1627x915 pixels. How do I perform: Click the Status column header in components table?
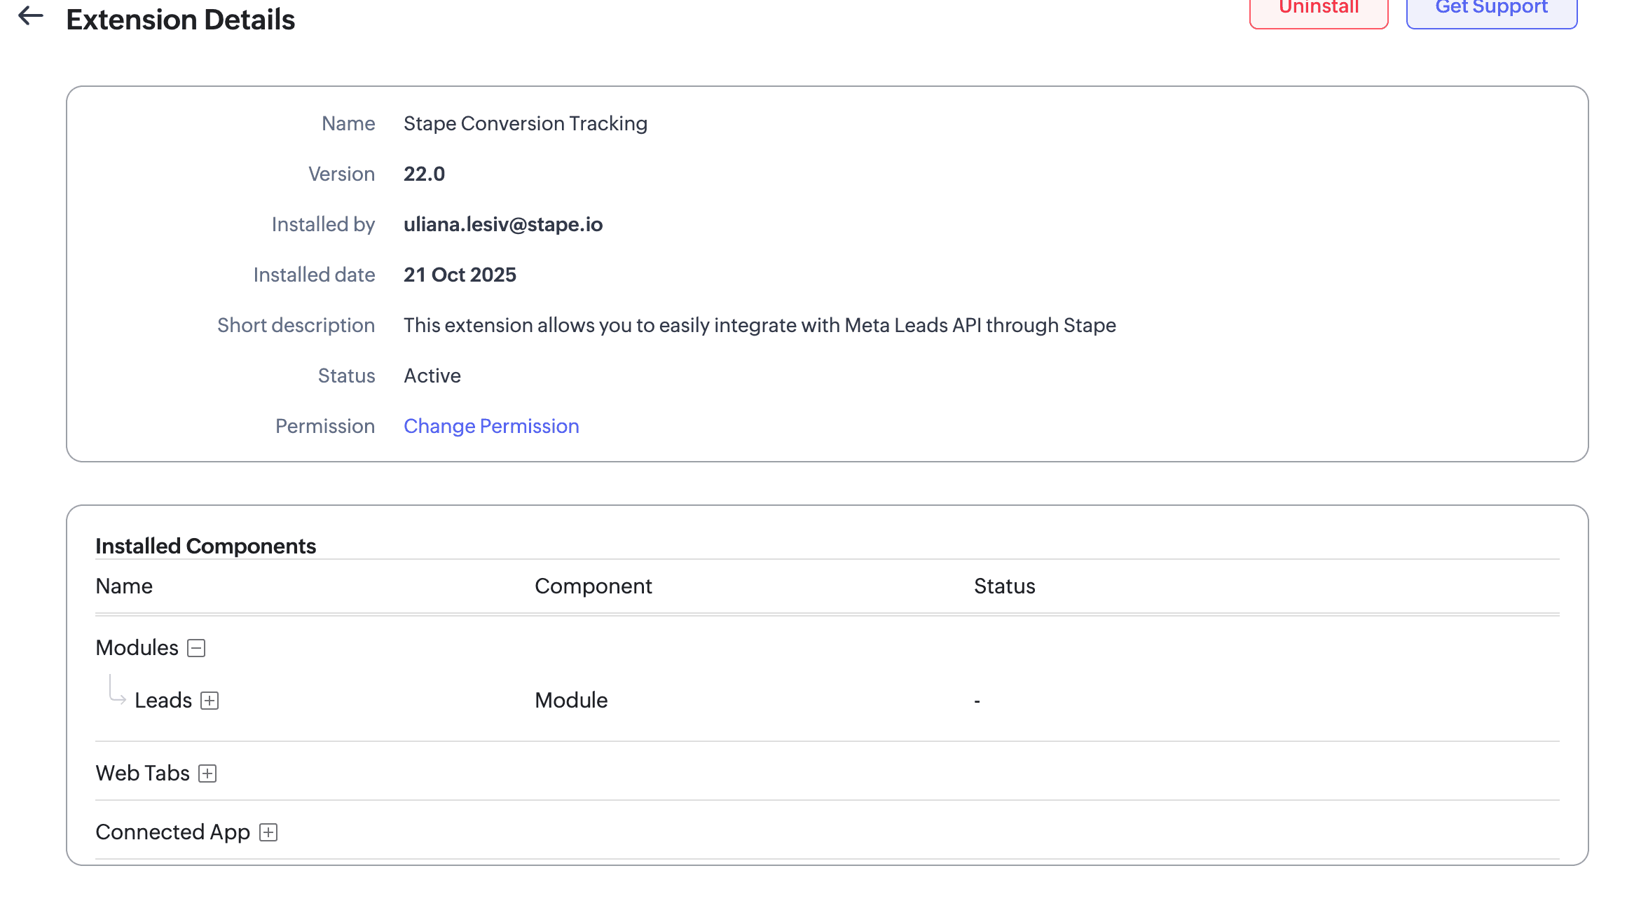(x=1004, y=586)
